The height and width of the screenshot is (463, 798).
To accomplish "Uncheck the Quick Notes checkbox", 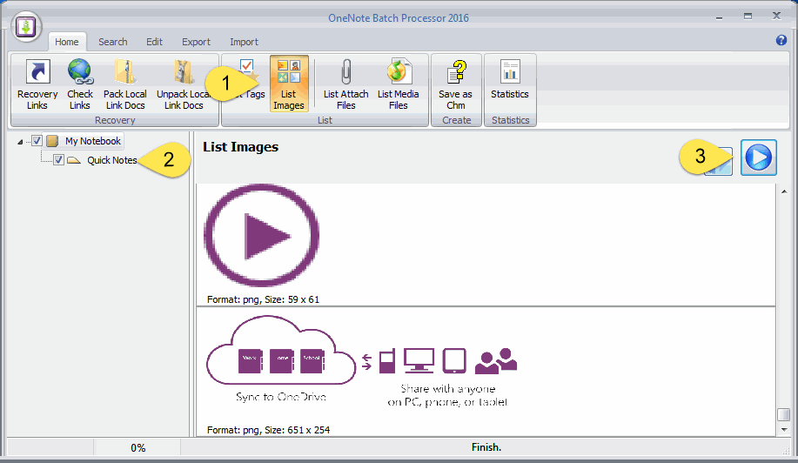I will [59, 160].
